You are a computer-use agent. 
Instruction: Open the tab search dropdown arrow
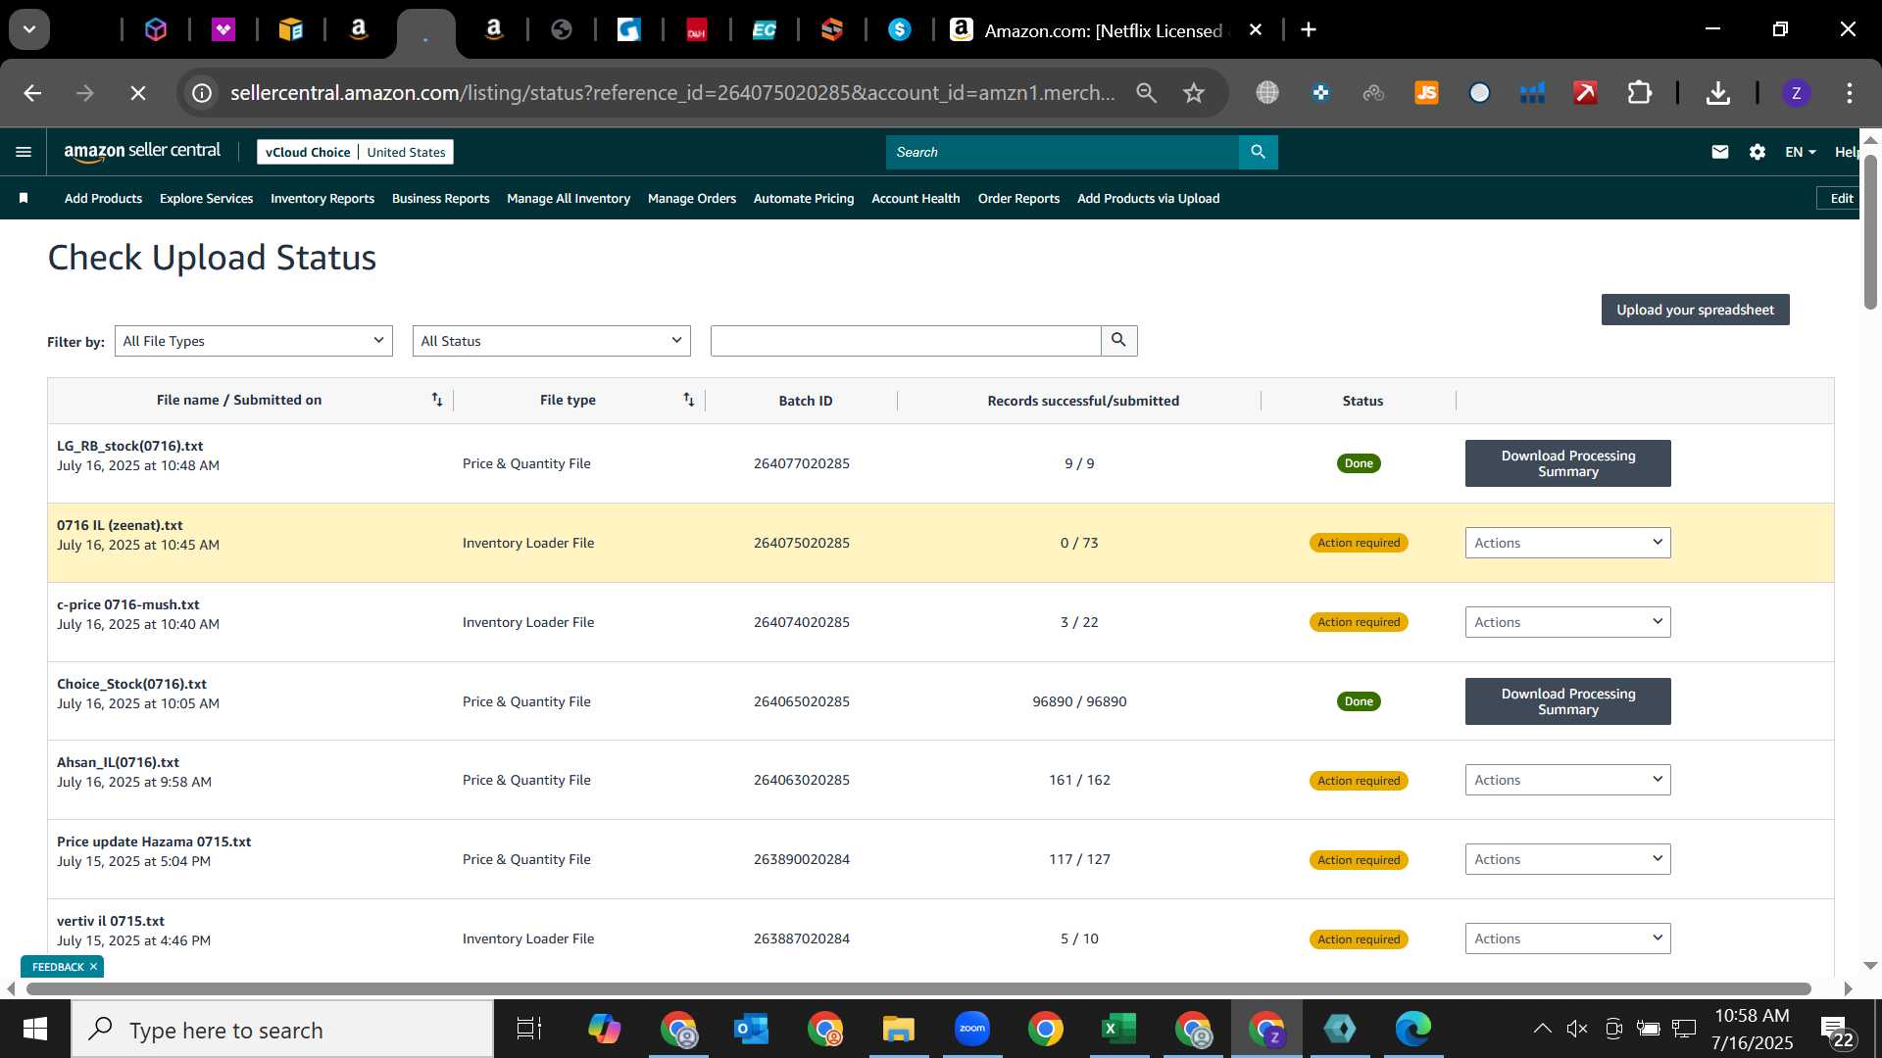pyautogui.click(x=29, y=29)
